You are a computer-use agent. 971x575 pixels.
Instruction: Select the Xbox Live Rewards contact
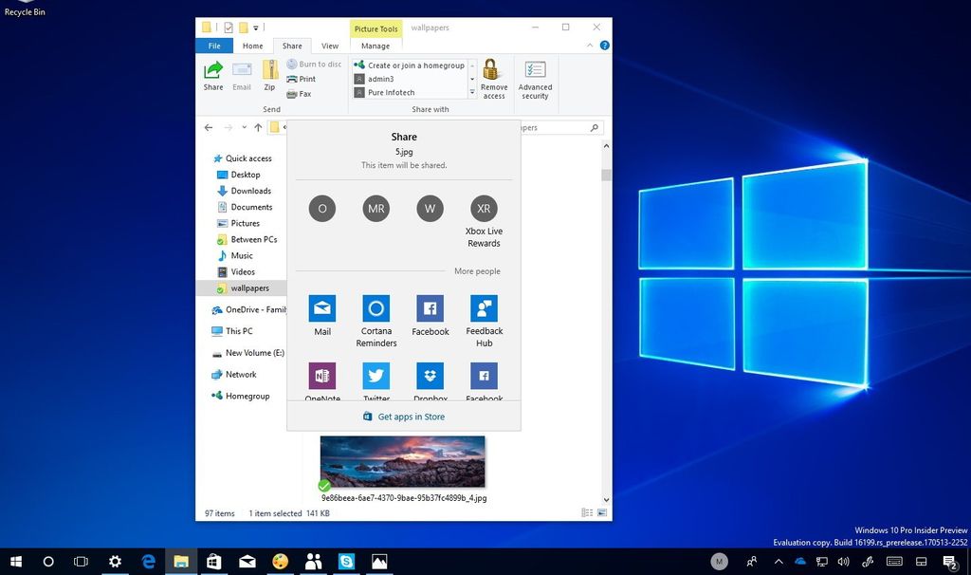pyautogui.click(x=484, y=208)
